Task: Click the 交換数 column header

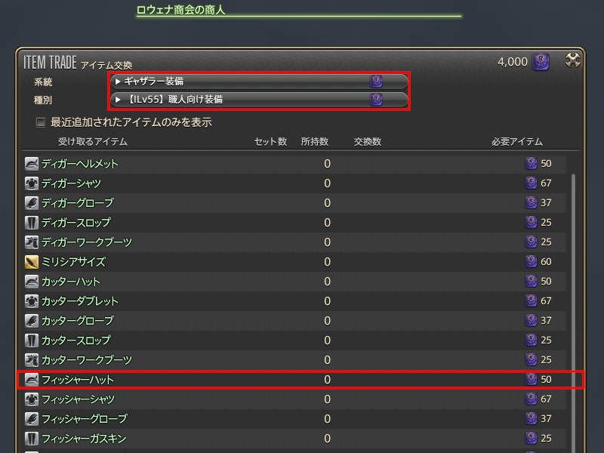Action: 368,142
